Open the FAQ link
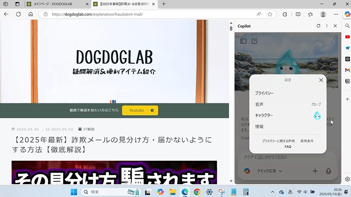Viewport: 351px width, 197px height. [288, 147]
